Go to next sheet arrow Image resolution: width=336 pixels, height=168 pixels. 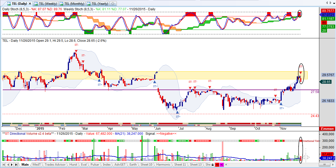click(x=12, y=165)
